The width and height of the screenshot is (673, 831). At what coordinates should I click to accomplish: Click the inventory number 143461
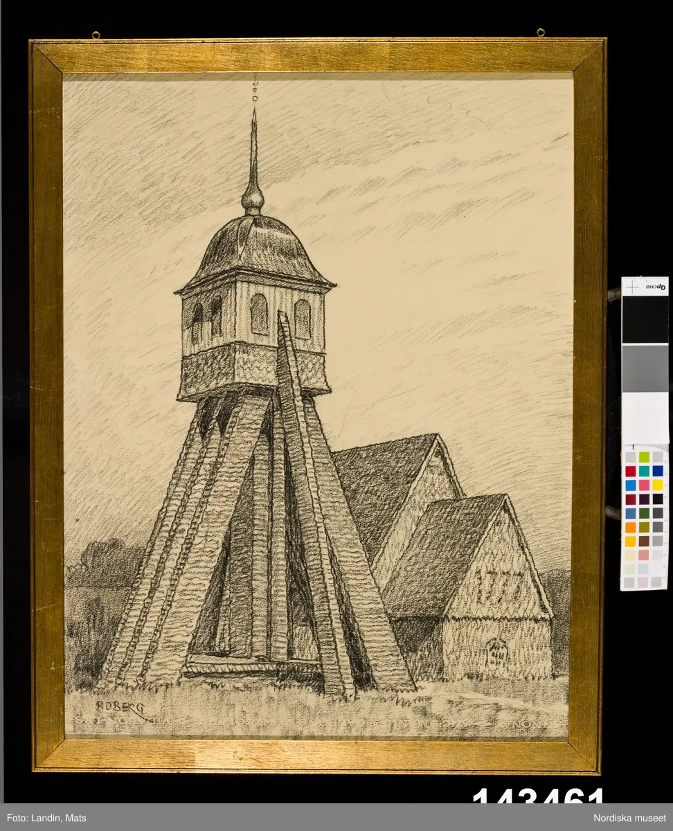[x=539, y=796]
